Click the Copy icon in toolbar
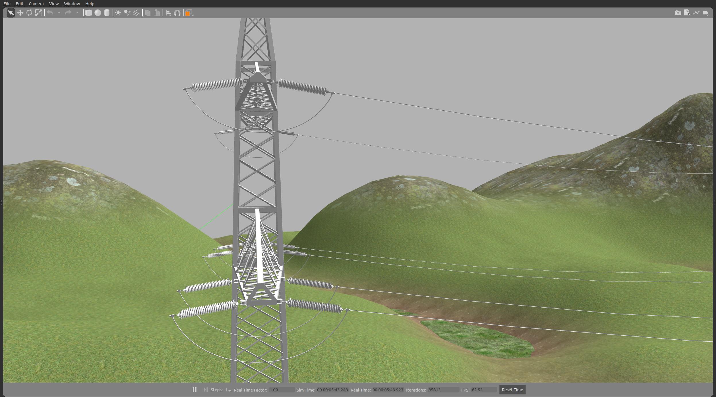 148,13
